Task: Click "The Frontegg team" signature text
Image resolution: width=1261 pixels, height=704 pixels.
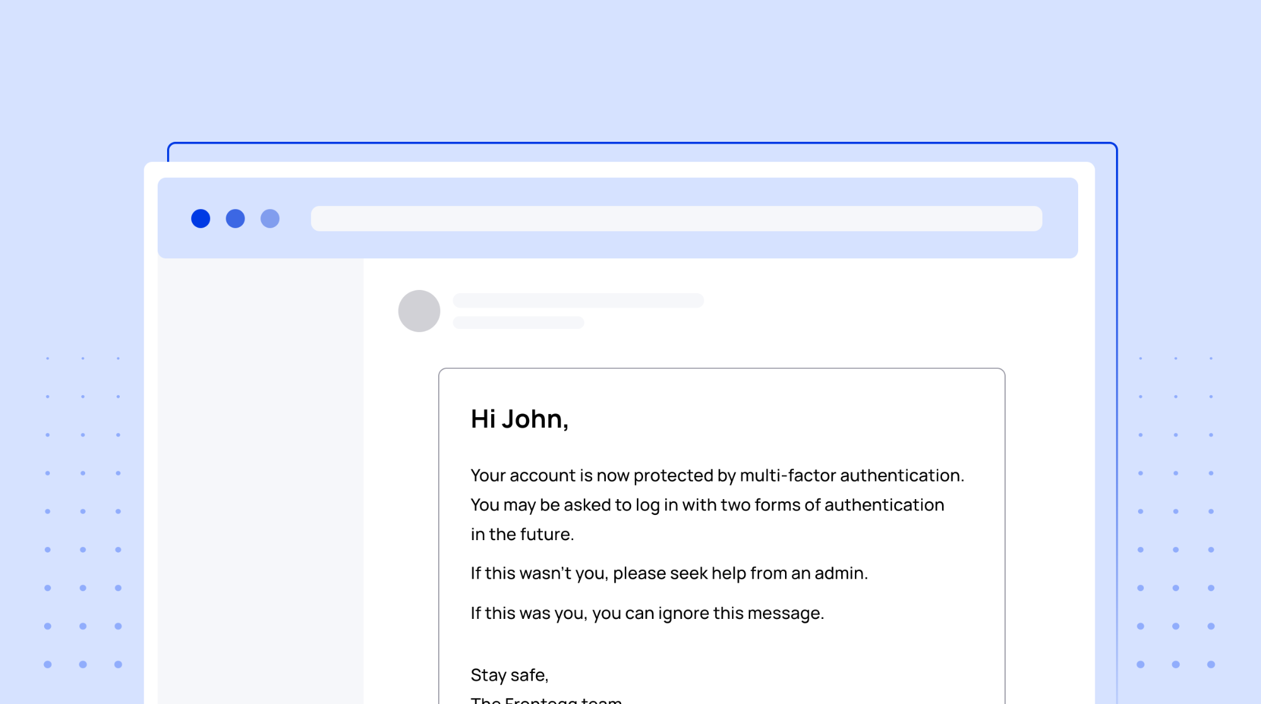Action: point(546,700)
